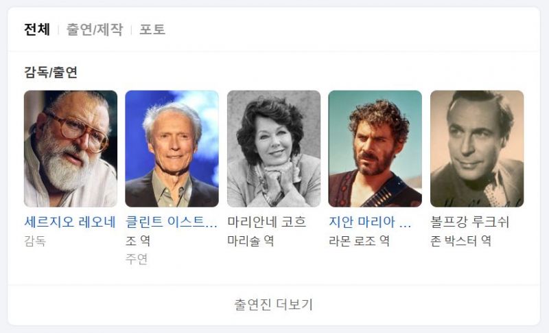This screenshot has height=333, width=549.
Task: Open the photo above 클린트 이스트… name
Action: (x=172, y=149)
